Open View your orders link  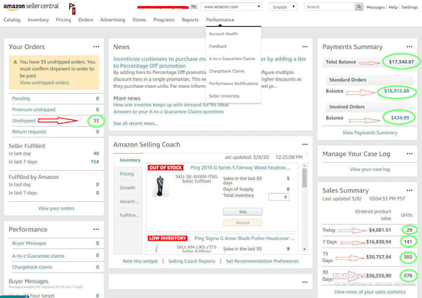(x=56, y=209)
